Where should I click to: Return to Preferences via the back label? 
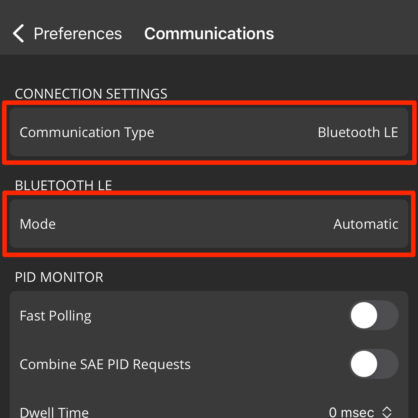pos(77,33)
